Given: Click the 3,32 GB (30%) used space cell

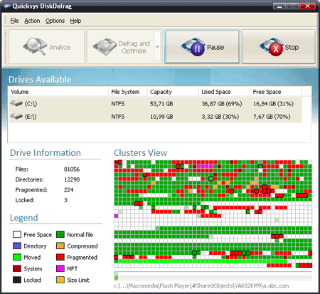Looking at the screenshot, I should tap(220, 117).
